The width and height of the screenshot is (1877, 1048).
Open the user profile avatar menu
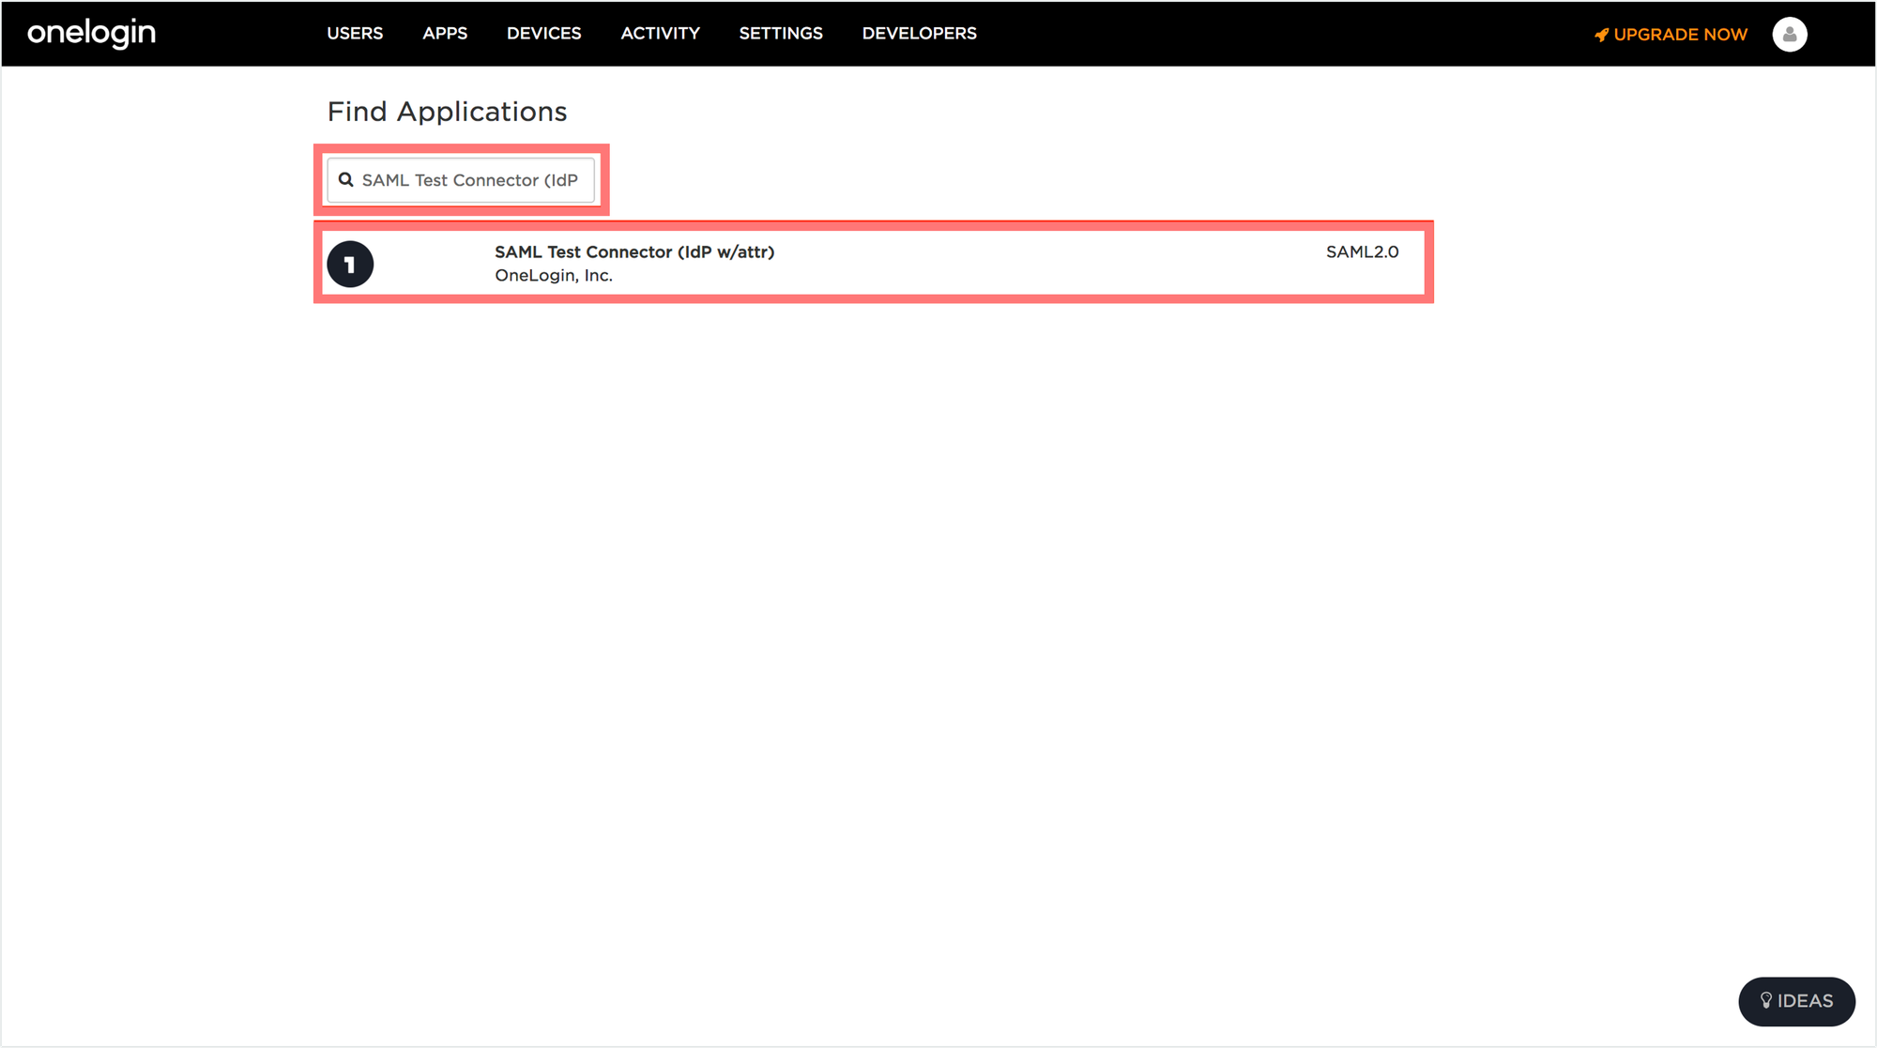pyautogui.click(x=1789, y=34)
